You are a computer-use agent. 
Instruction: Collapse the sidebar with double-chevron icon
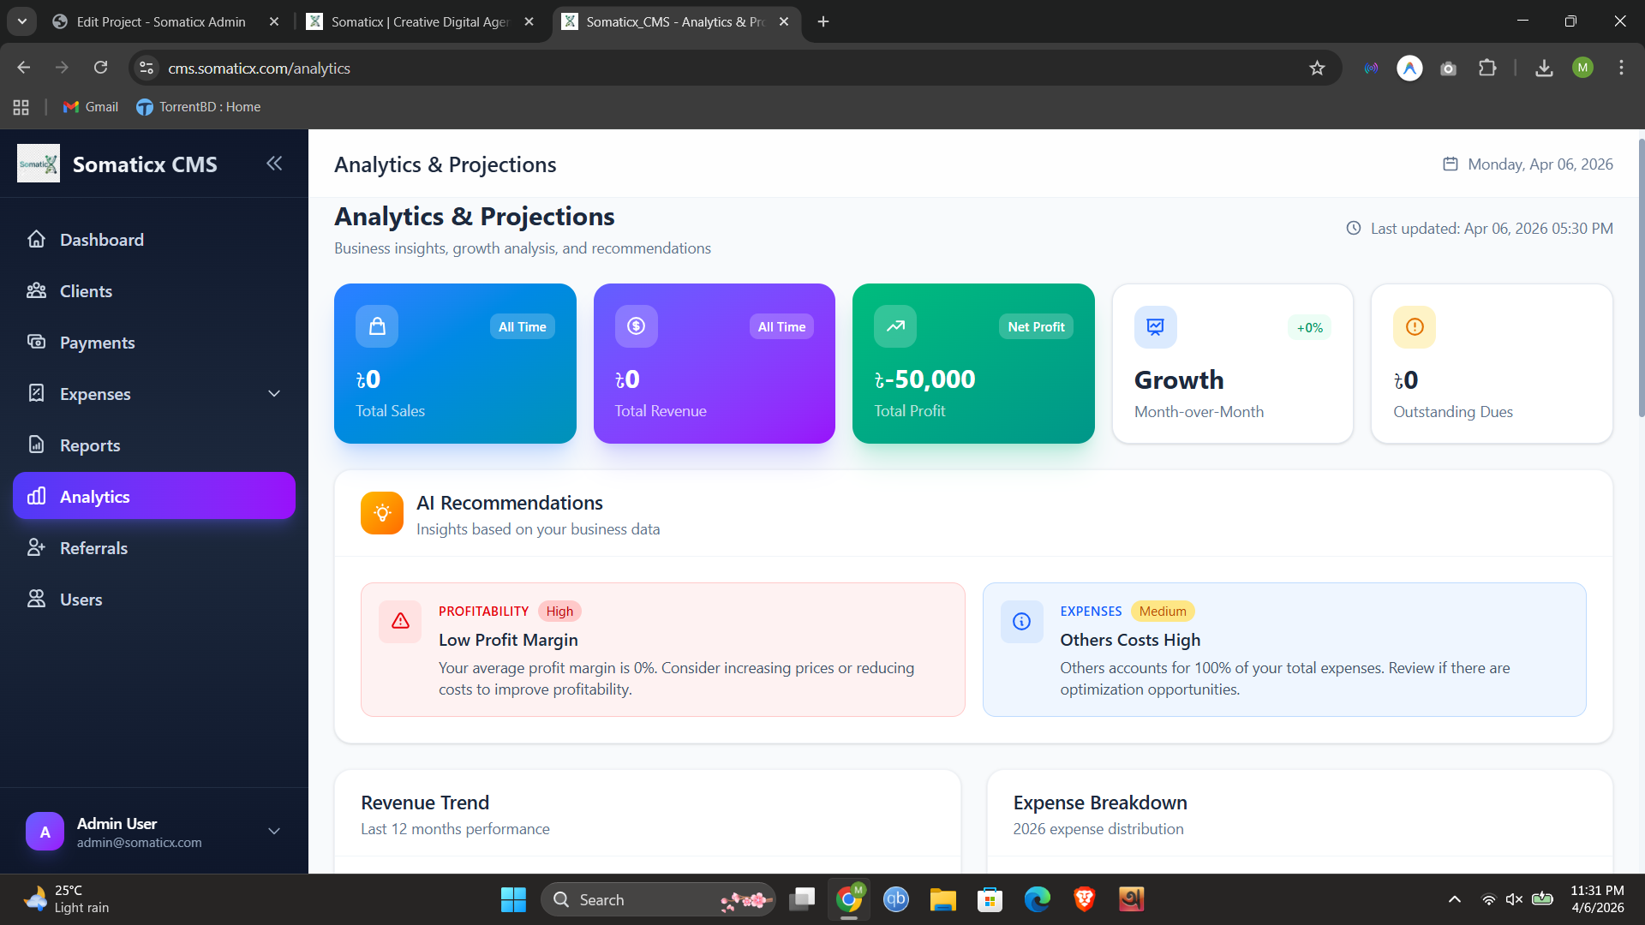(x=274, y=164)
